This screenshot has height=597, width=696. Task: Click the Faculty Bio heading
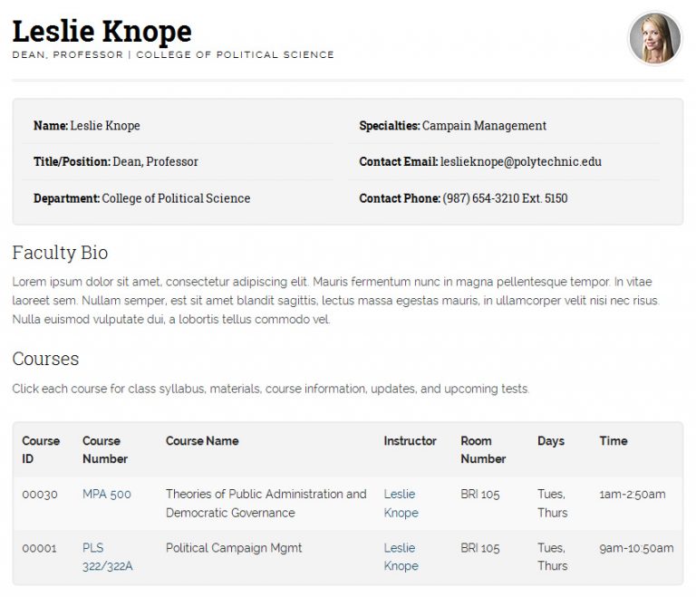(60, 252)
